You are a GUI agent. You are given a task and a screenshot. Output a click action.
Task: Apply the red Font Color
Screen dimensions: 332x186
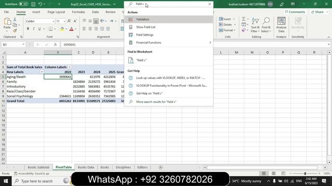(x=72, y=29)
